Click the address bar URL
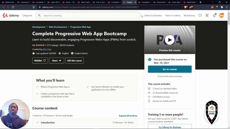Image resolution: width=230 pixels, height=129 pixels. tap(90, 7)
